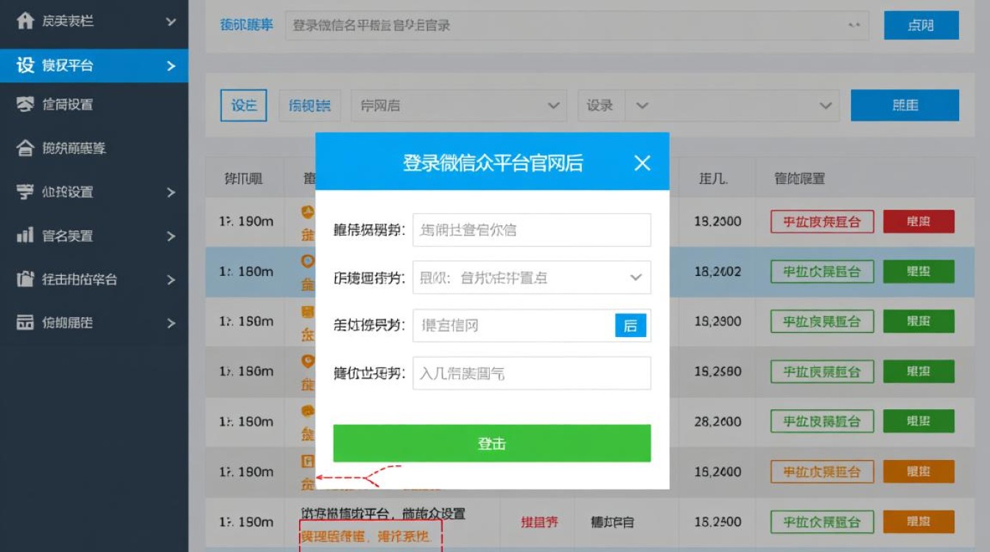
Task: Click the bar chart statistics icon
Action: click(x=24, y=236)
